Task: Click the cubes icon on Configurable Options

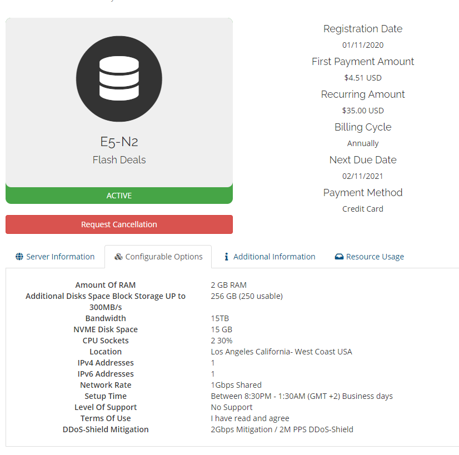Action: click(x=118, y=257)
